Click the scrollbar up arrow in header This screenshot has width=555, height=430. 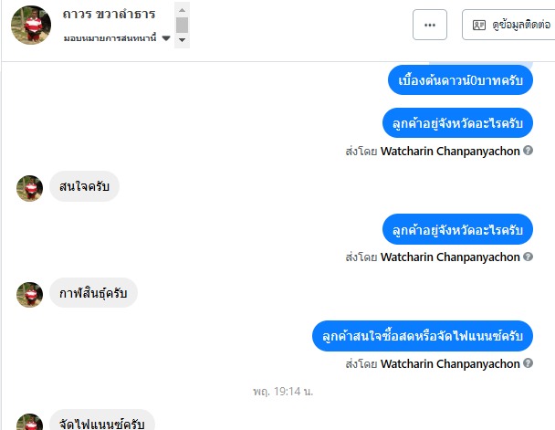click(182, 10)
